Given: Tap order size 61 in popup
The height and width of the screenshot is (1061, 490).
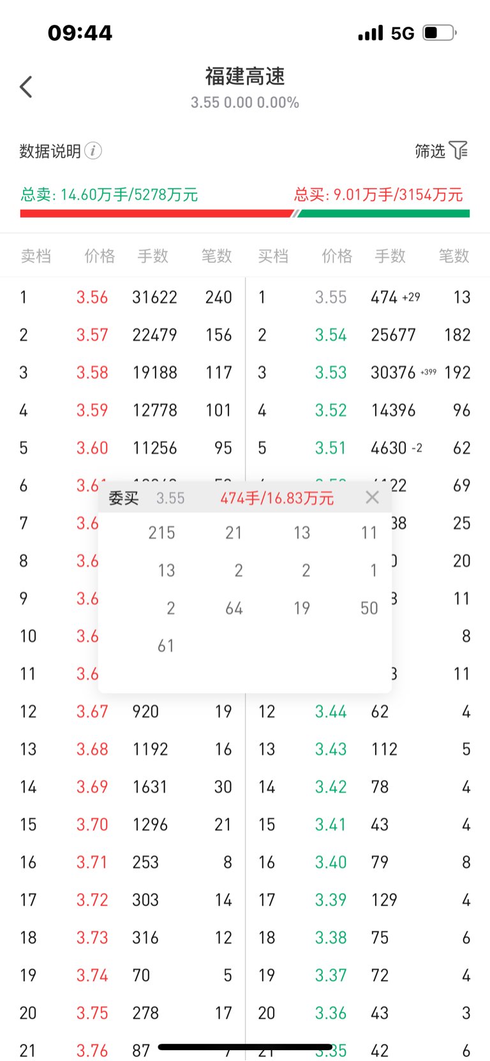Looking at the screenshot, I should tap(166, 646).
